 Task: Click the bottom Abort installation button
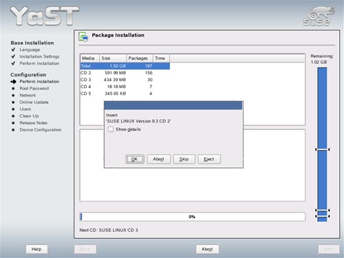coord(207,249)
